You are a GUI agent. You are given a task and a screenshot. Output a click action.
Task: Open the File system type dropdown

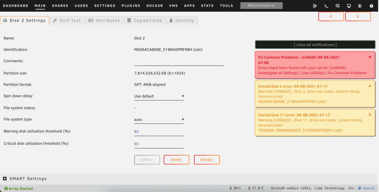[159, 120]
